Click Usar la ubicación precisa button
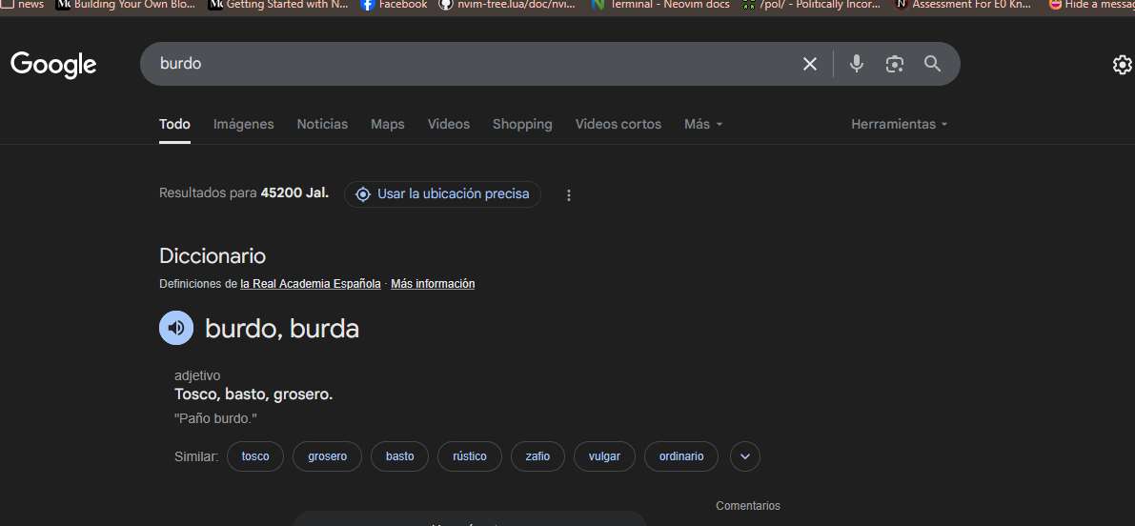This screenshot has height=526, width=1135. pos(442,193)
